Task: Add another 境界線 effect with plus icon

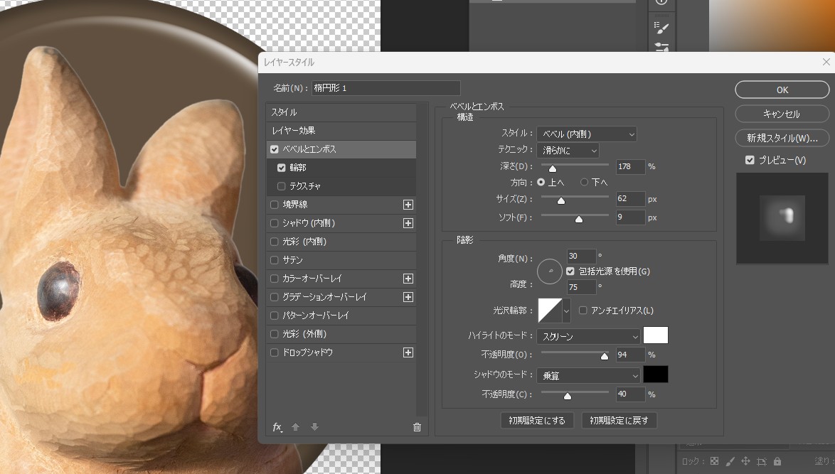Action: (x=408, y=205)
